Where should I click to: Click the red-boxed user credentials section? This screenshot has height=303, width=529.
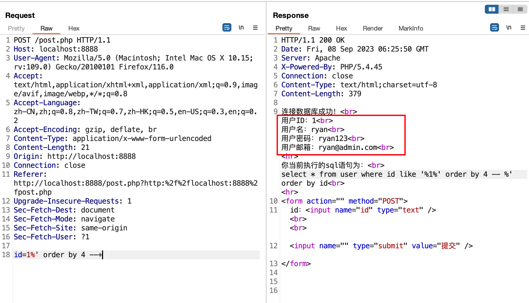pyautogui.click(x=339, y=134)
